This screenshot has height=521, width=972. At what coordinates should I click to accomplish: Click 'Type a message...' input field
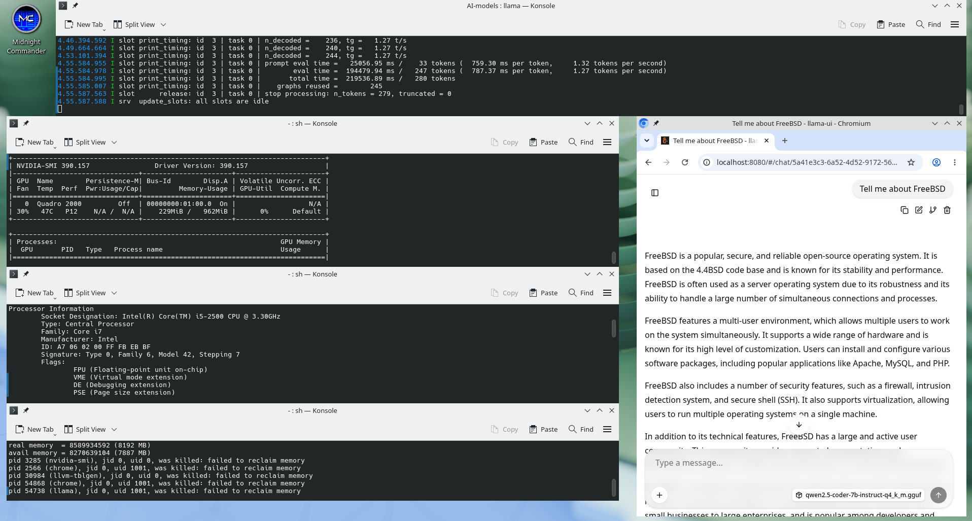(799, 463)
